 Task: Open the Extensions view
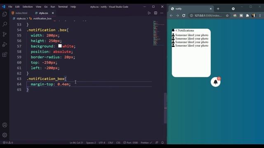[5, 54]
